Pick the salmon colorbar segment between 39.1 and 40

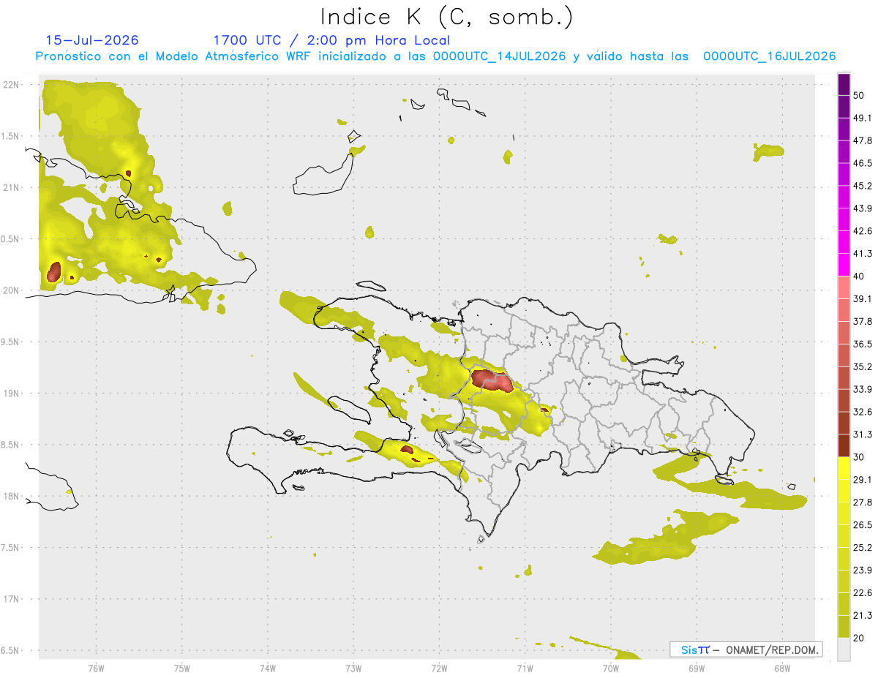pyautogui.click(x=844, y=287)
